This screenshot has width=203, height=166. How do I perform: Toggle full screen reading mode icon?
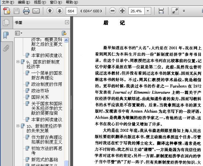[x=175, y=11]
